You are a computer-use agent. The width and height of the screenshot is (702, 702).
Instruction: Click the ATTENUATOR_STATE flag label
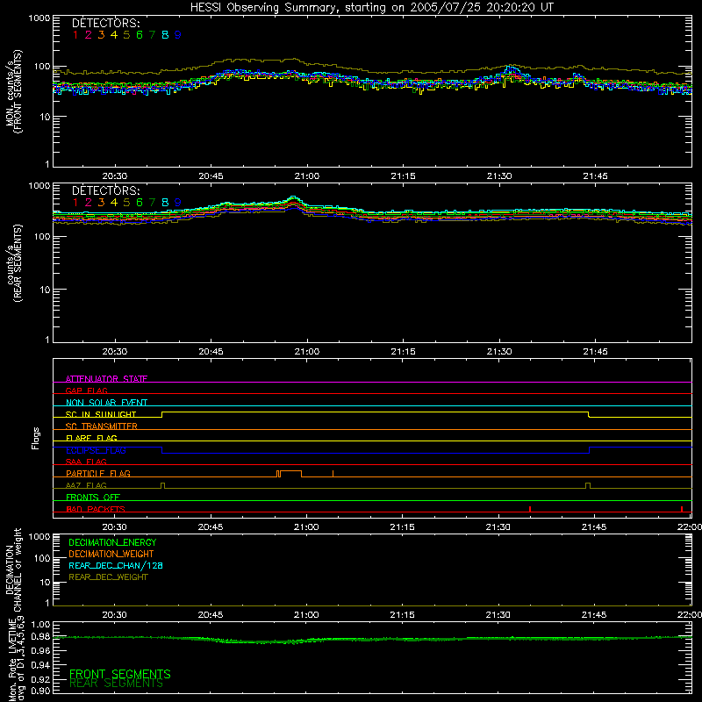tap(106, 379)
